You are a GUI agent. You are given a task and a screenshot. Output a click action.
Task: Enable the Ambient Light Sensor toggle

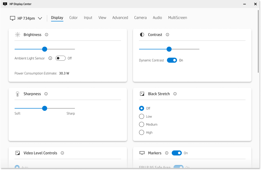click(61, 58)
